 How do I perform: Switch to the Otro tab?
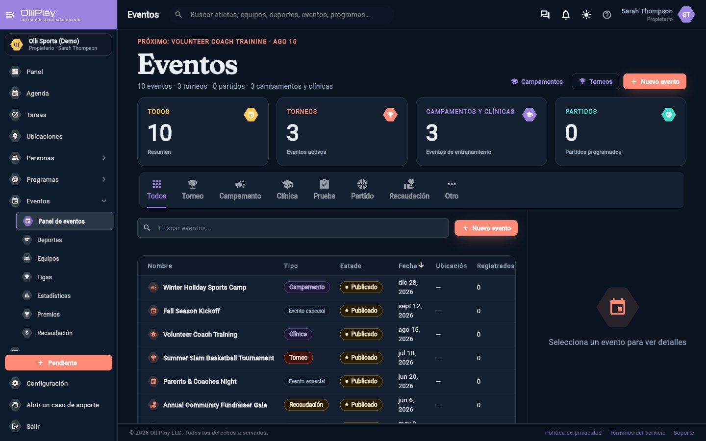452,190
